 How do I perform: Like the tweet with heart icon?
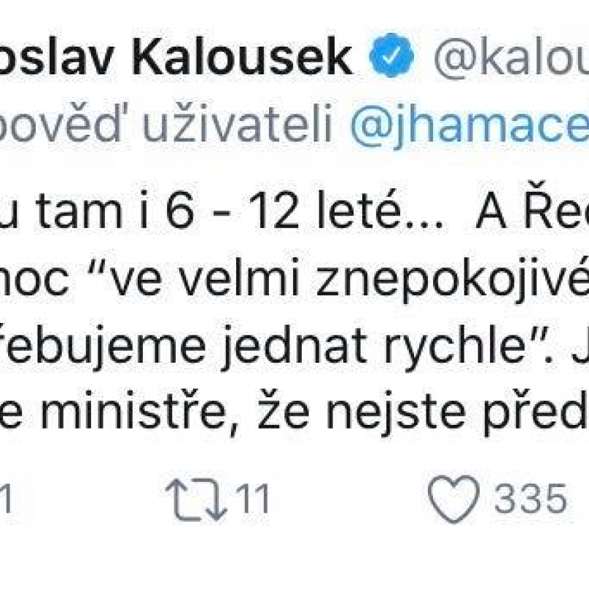point(453,499)
